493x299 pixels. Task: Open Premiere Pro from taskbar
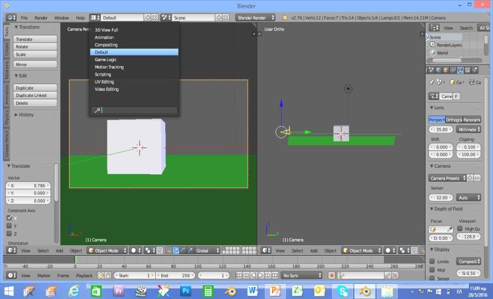(119, 291)
